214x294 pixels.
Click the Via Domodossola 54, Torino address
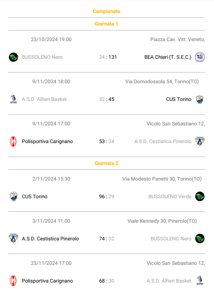tap(162, 82)
